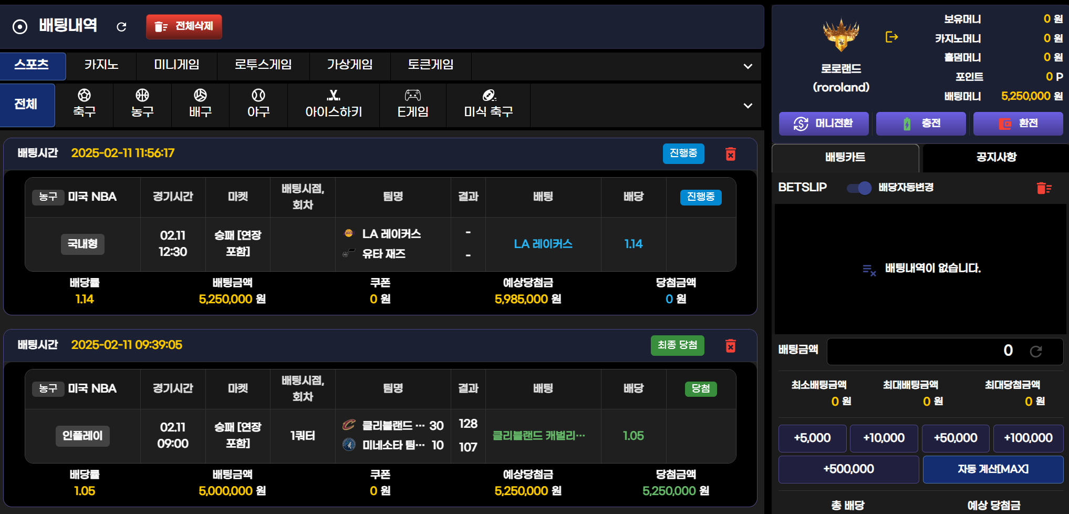Viewport: 1069px width, 514px height.
Task: Click the refresh icon beside 배팅내역 title
Action: coord(121,27)
